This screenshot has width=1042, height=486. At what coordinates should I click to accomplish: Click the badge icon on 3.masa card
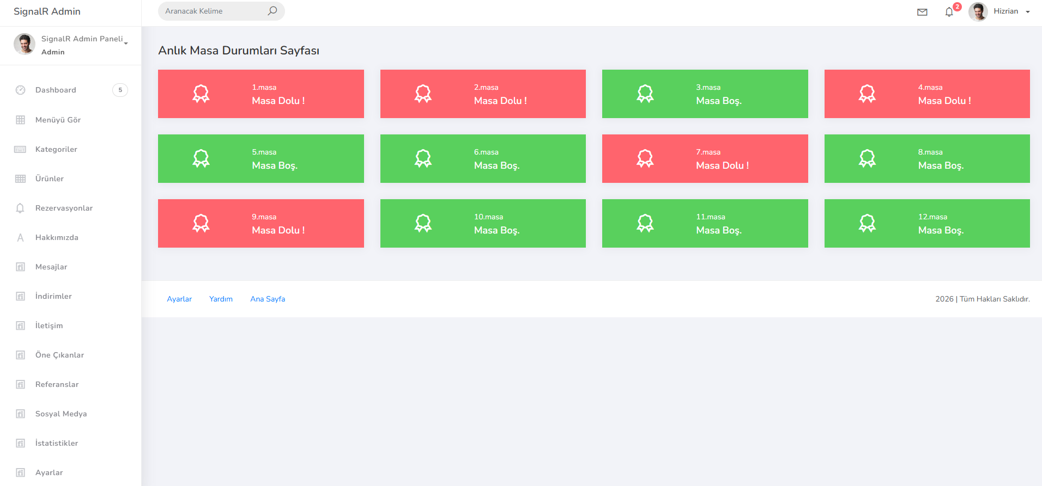tap(645, 94)
